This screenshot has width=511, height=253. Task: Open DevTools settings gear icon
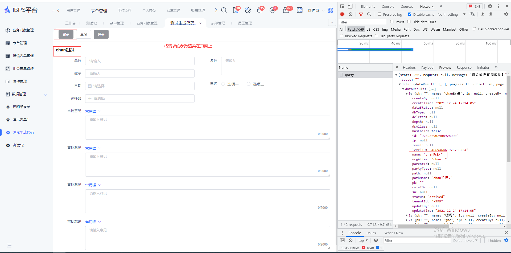click(490, 6)
